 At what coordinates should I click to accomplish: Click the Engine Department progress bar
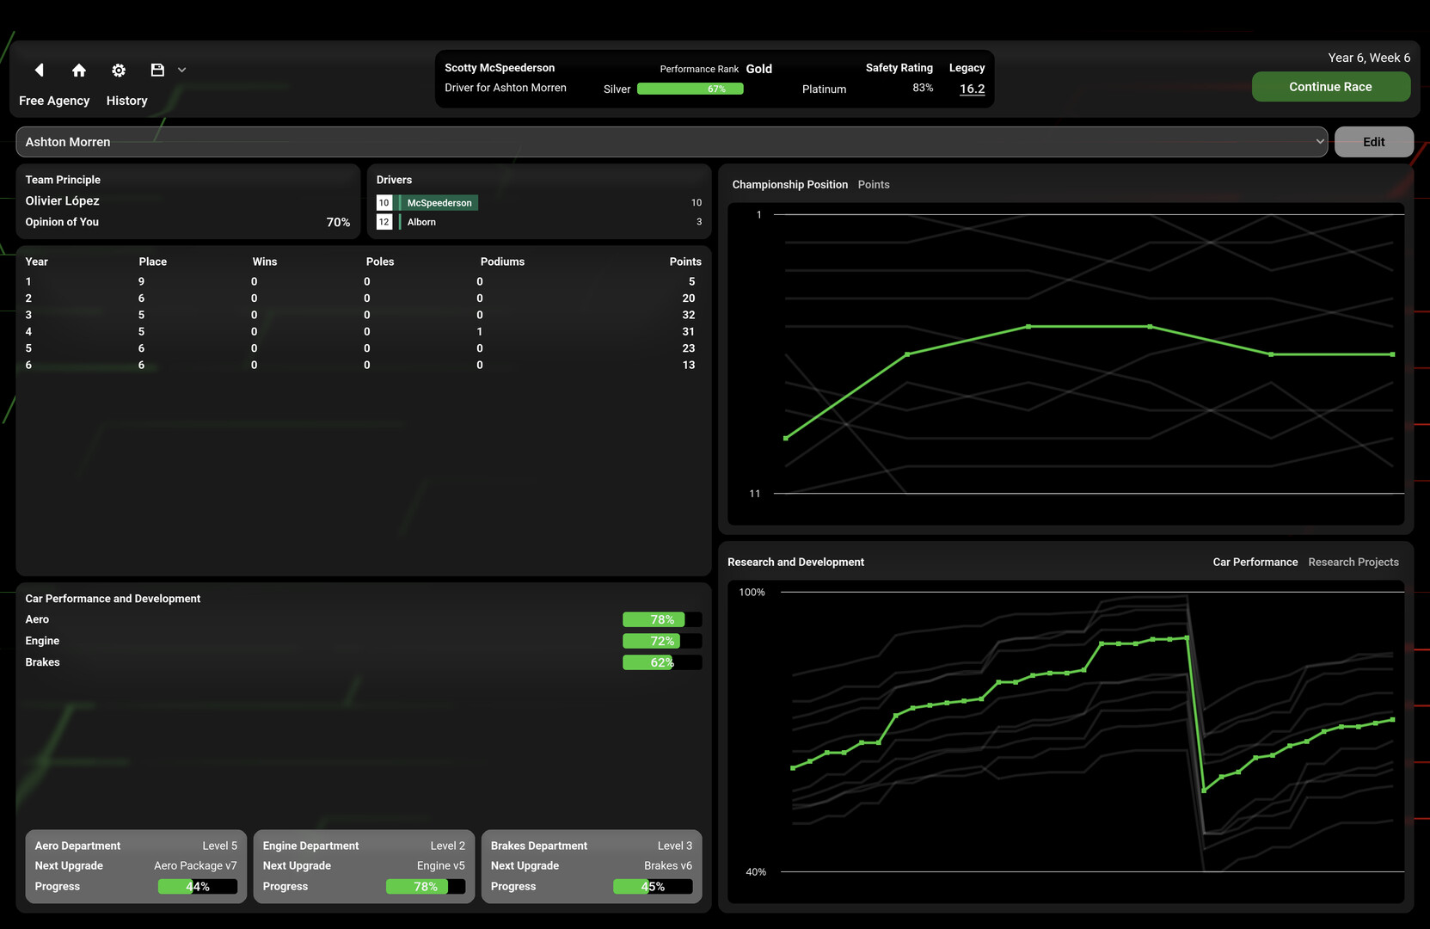point(425,886)
